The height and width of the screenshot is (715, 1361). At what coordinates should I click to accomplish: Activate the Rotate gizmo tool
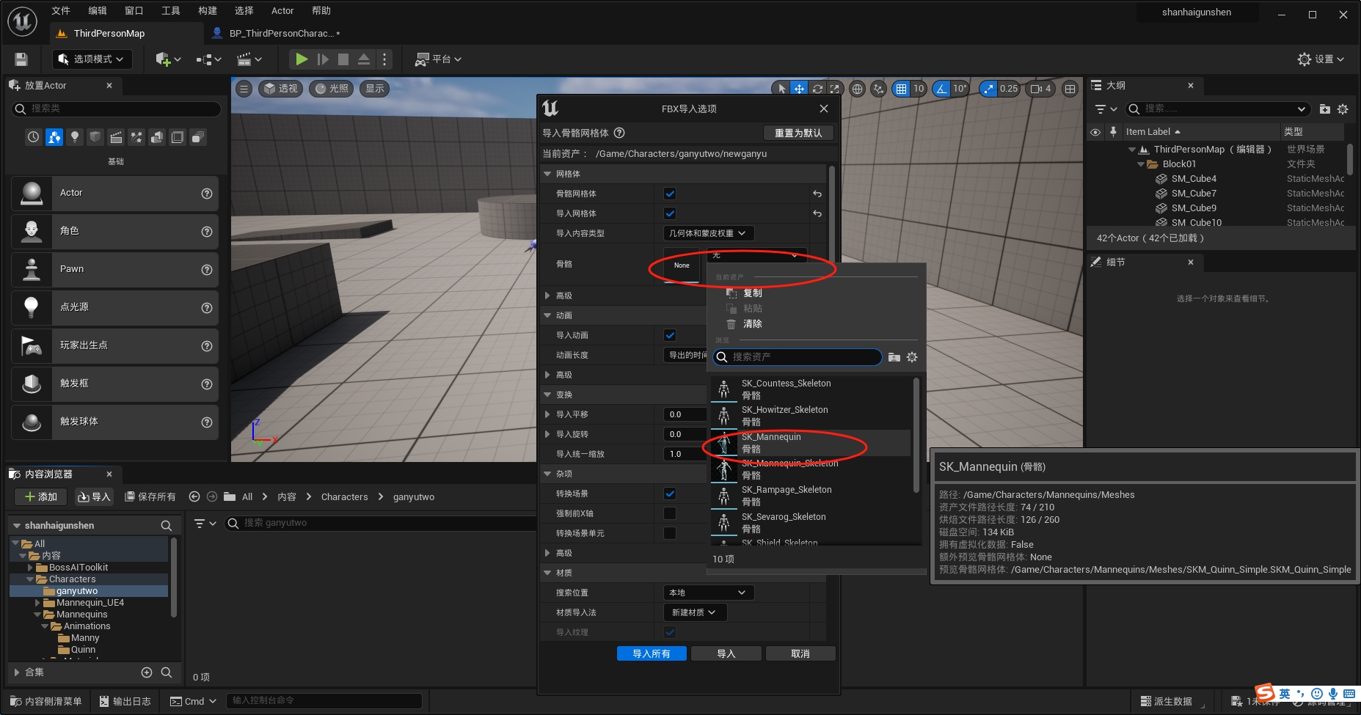(x=817, y=89)
